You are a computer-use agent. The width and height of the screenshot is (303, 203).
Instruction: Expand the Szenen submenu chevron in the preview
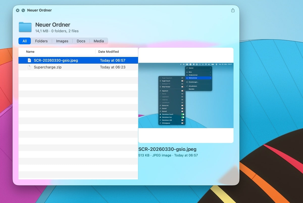tap(210, 68)
